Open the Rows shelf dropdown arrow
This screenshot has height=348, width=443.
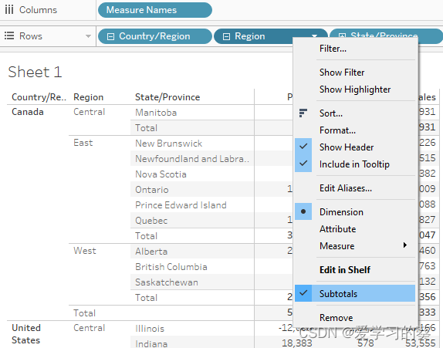click(x=88, y=36)
